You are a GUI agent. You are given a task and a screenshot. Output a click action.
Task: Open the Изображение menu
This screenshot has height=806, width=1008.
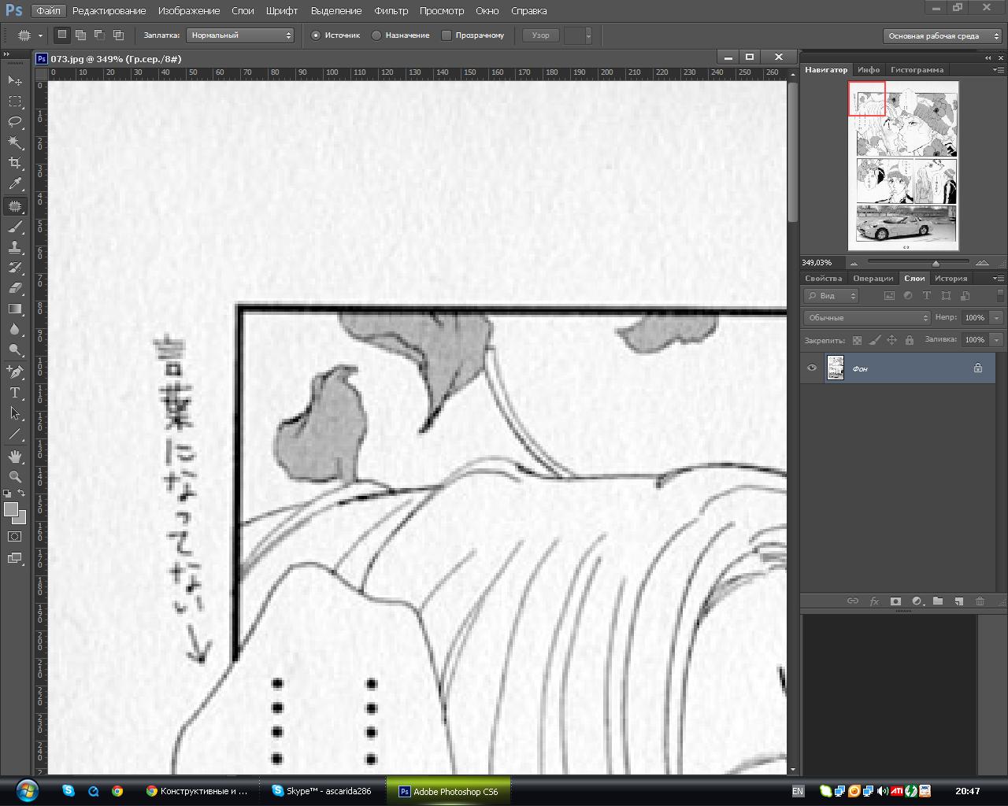point(189,11)
